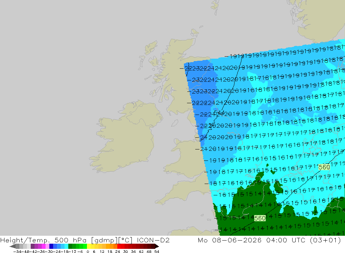Pick the dark green swatch right of -18
The image size is (345, 253).
click(70, 246)
